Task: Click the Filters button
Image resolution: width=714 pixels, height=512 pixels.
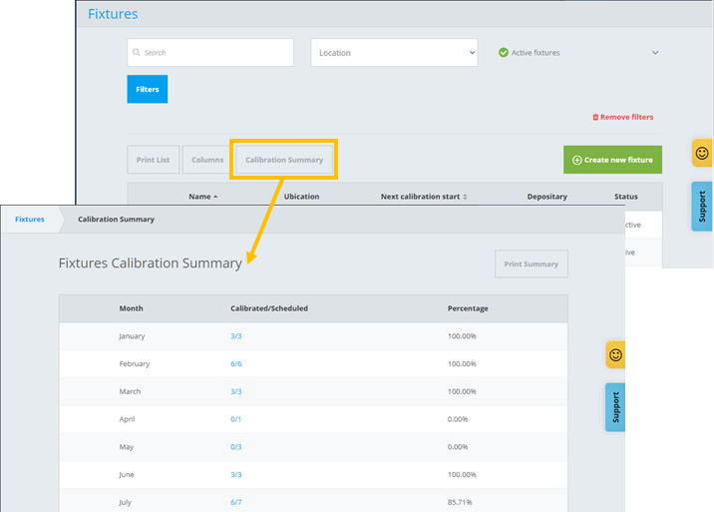Action: tap(147, 89)
